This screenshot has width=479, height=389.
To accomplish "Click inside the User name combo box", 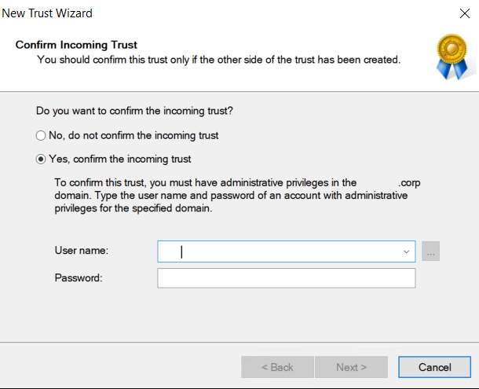I will 279,251.
